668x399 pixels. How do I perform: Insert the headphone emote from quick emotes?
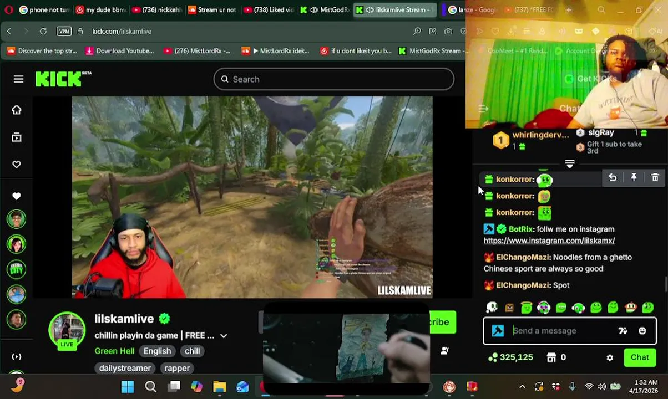pos(578,308)
